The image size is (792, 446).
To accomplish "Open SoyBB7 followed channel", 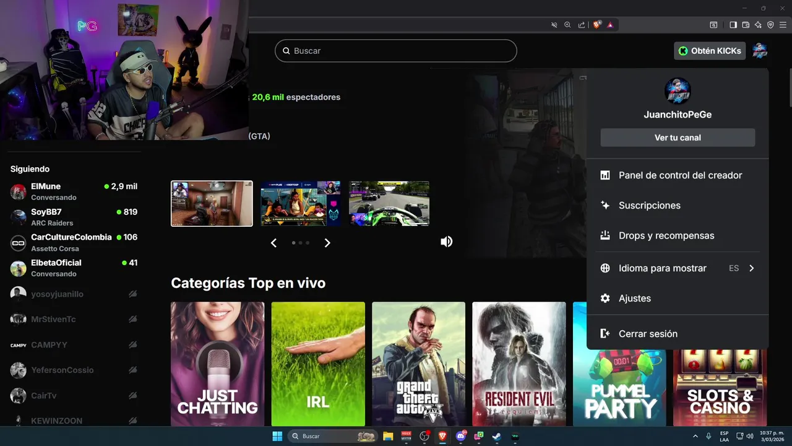I will pyautogui.click(x=74, y=217).
